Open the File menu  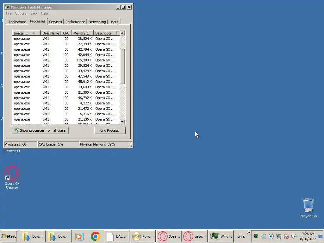(9, 13)
